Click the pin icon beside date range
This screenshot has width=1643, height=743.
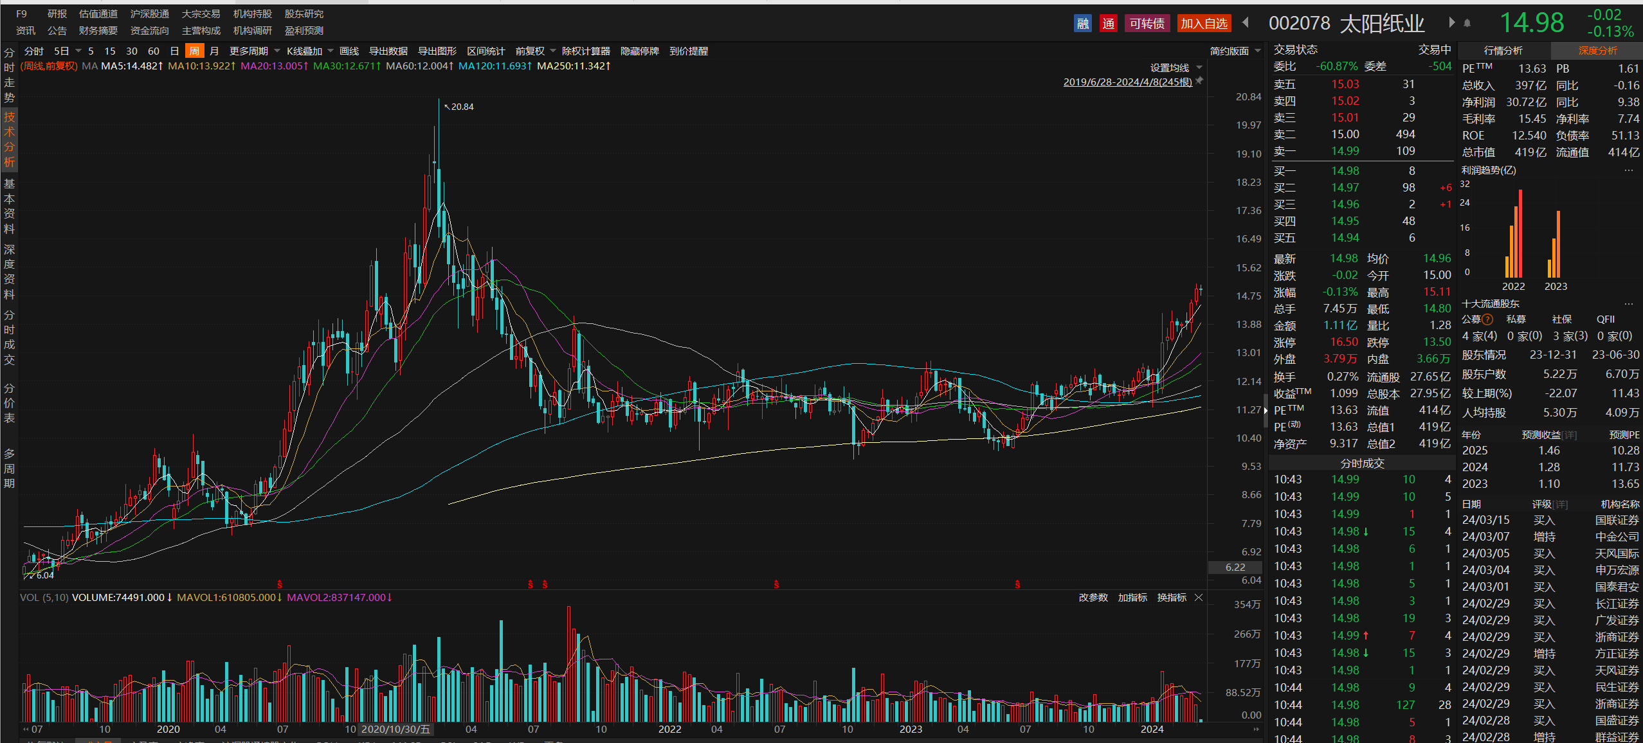coord(1199,82)
